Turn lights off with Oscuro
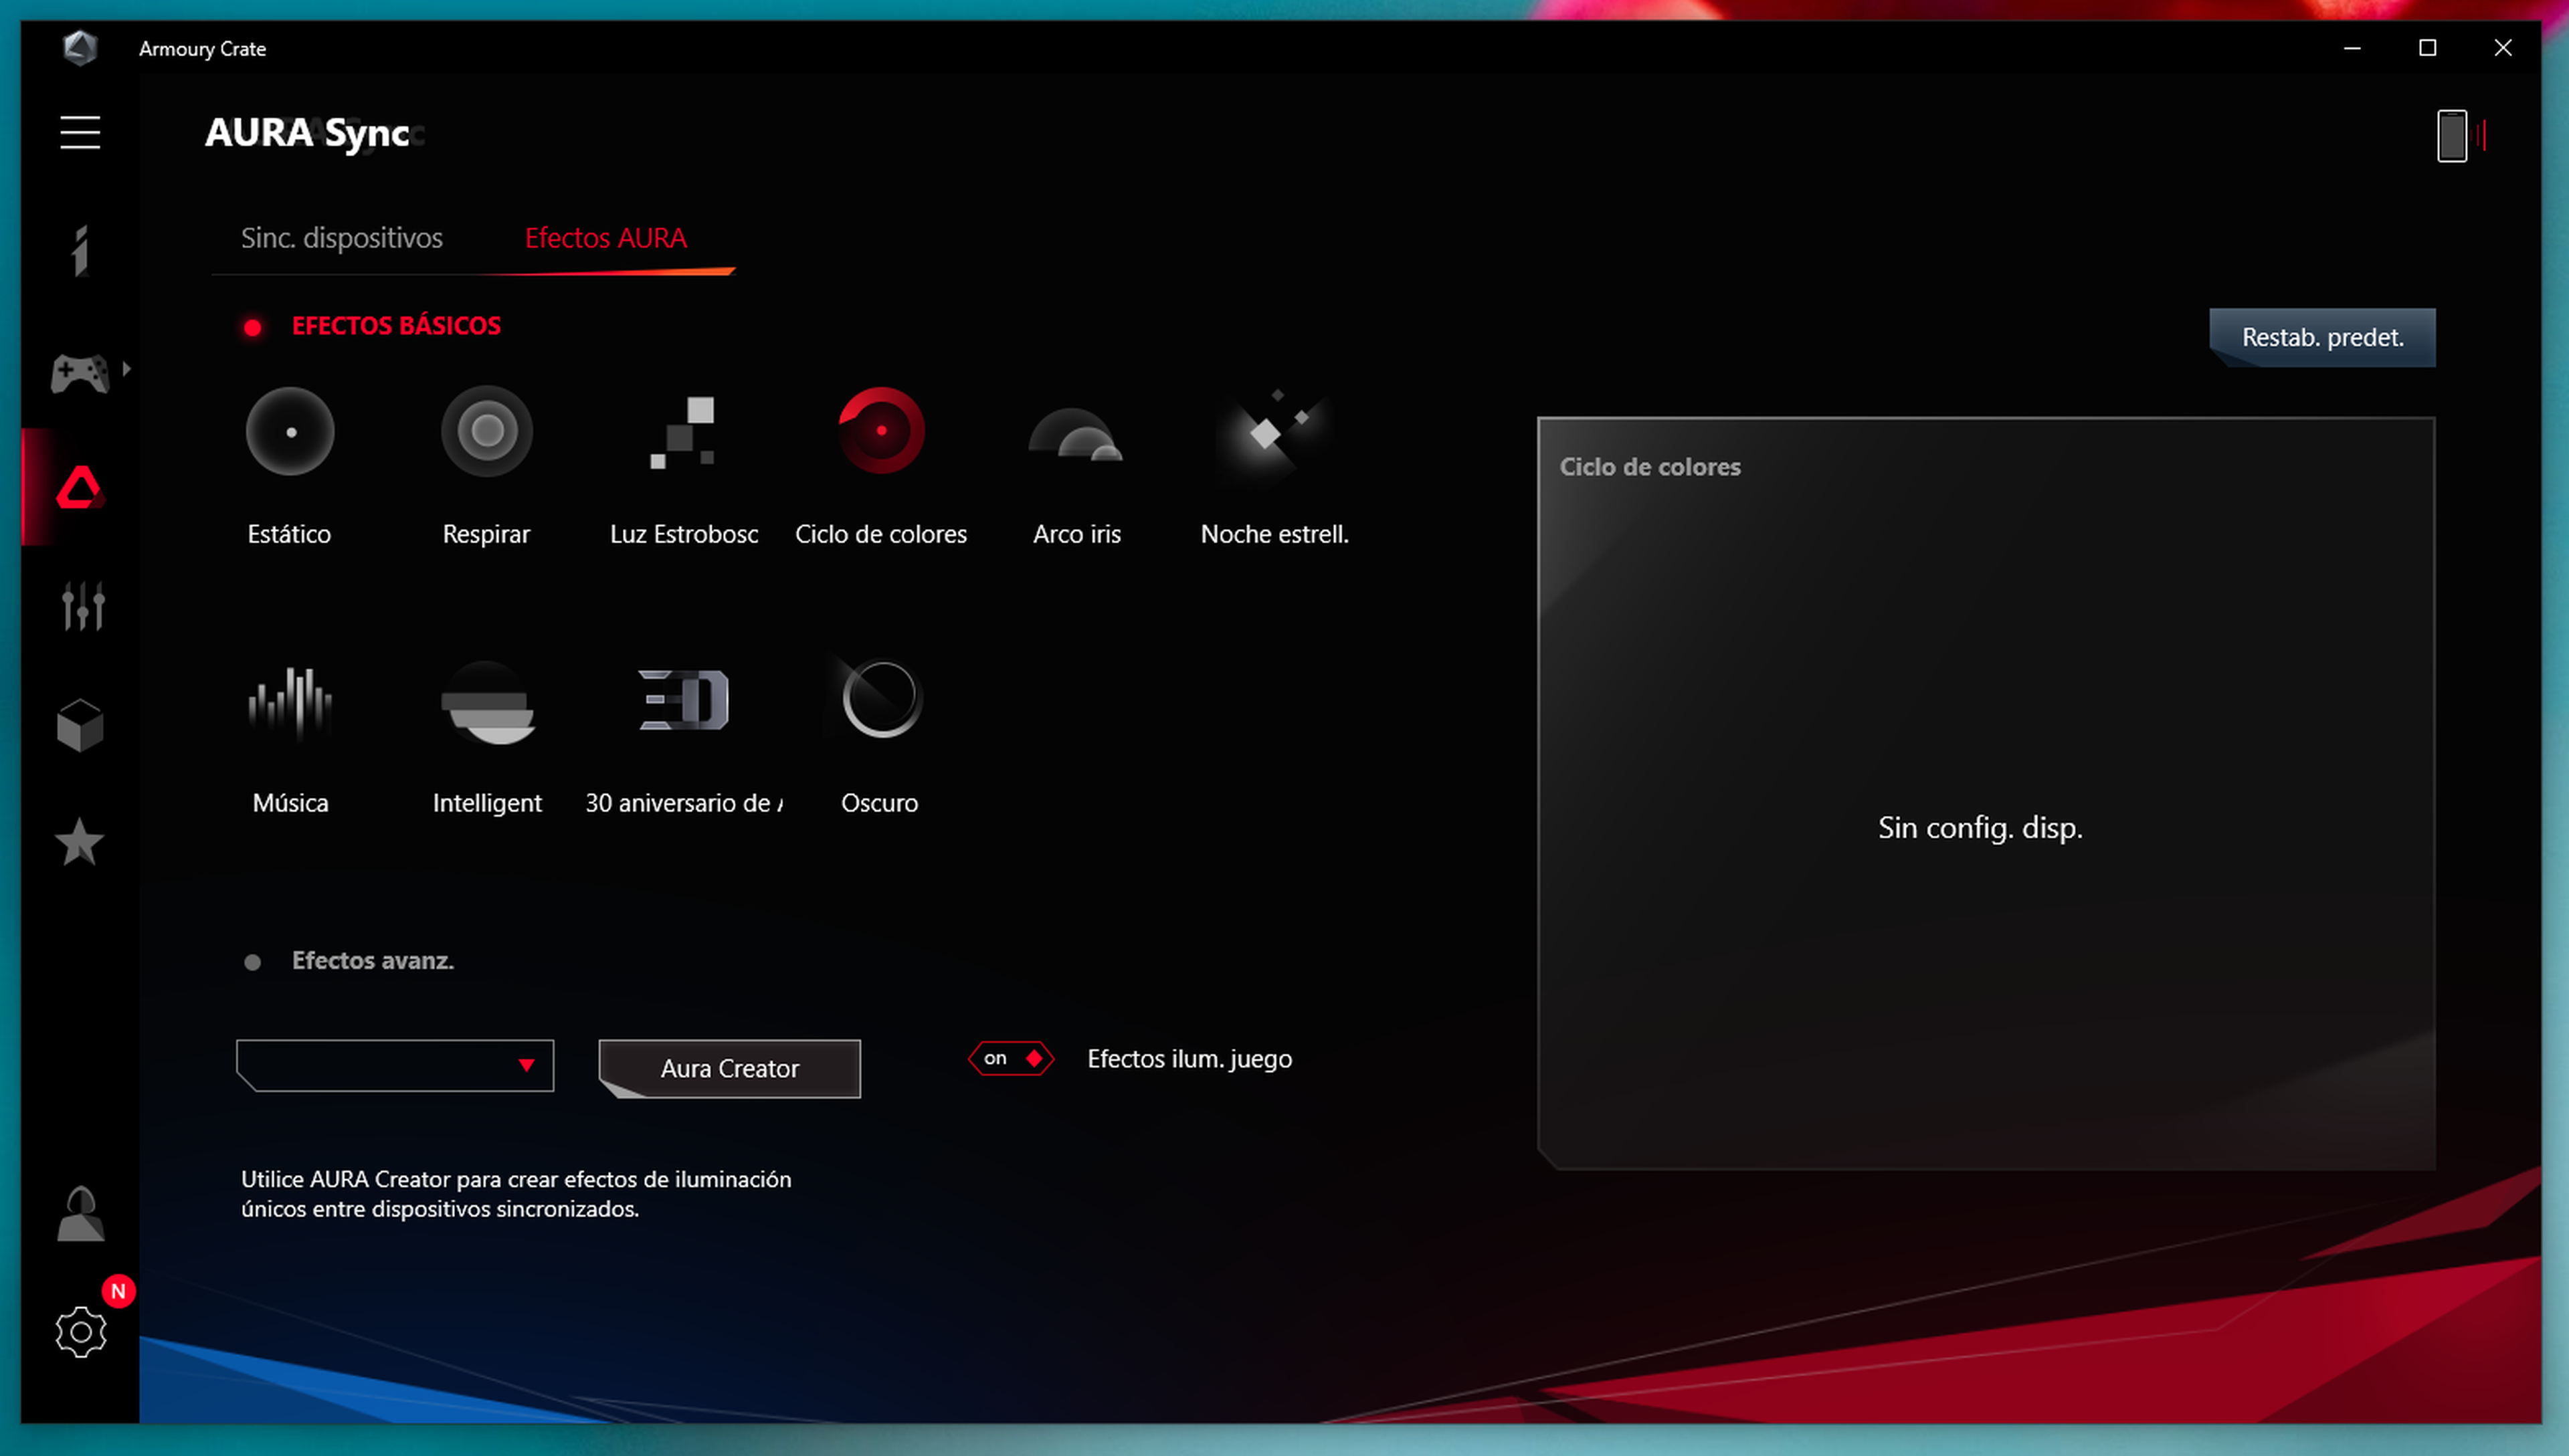Viewport: 2569px width, 1456px height. click(880, 700)
